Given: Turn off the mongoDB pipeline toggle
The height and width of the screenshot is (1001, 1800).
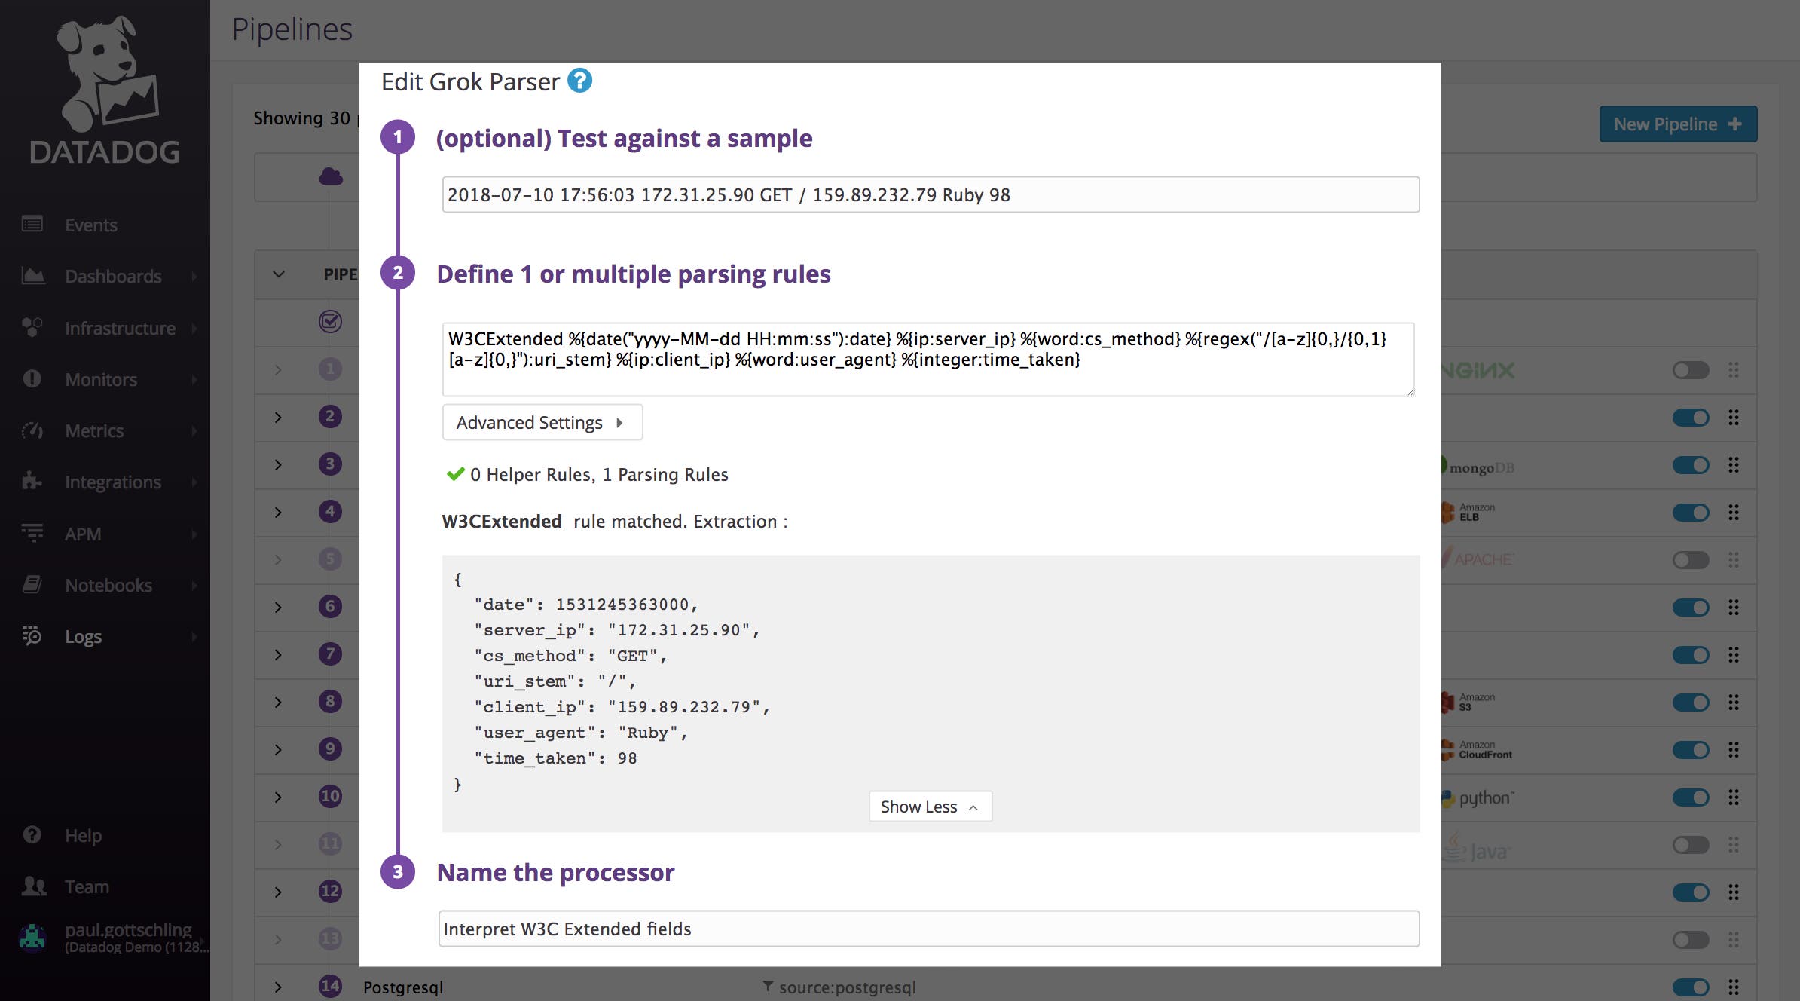Looking at the screenshot, I should 1692,464.
